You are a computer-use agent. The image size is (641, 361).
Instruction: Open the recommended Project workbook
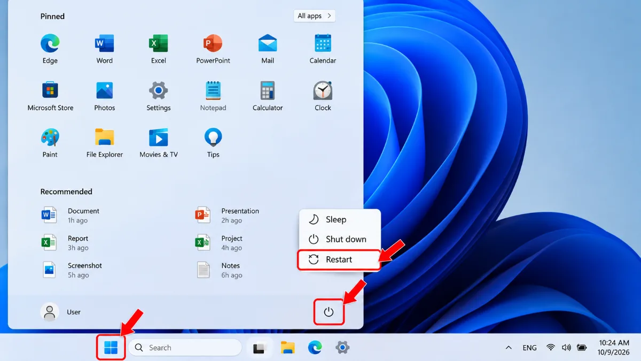[x=219, y=243]
